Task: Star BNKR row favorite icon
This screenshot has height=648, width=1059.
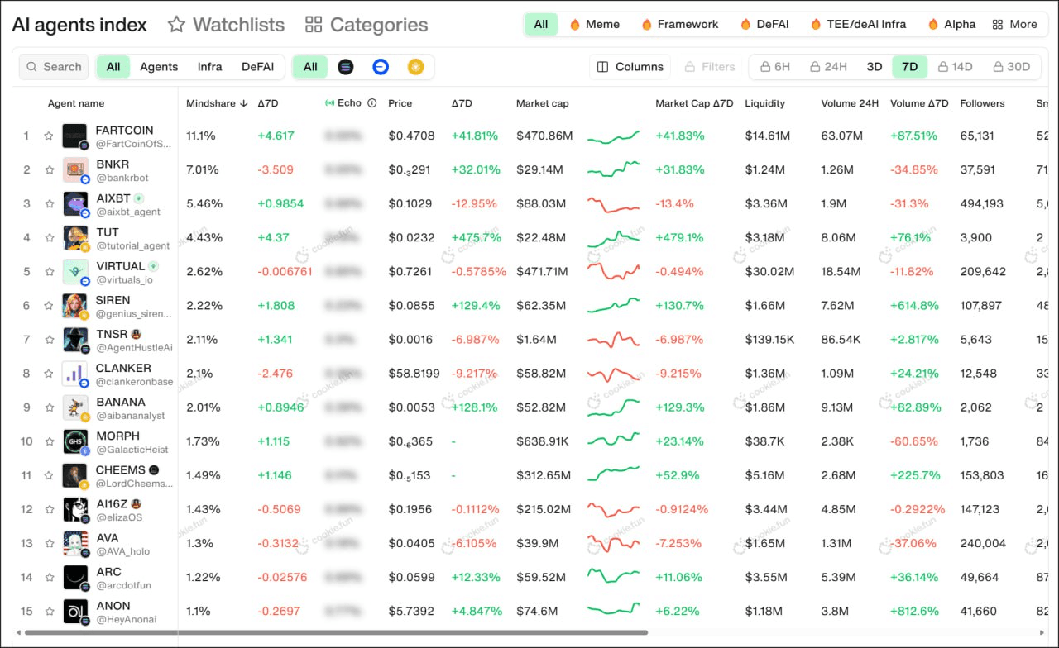Action: [49, 169]
